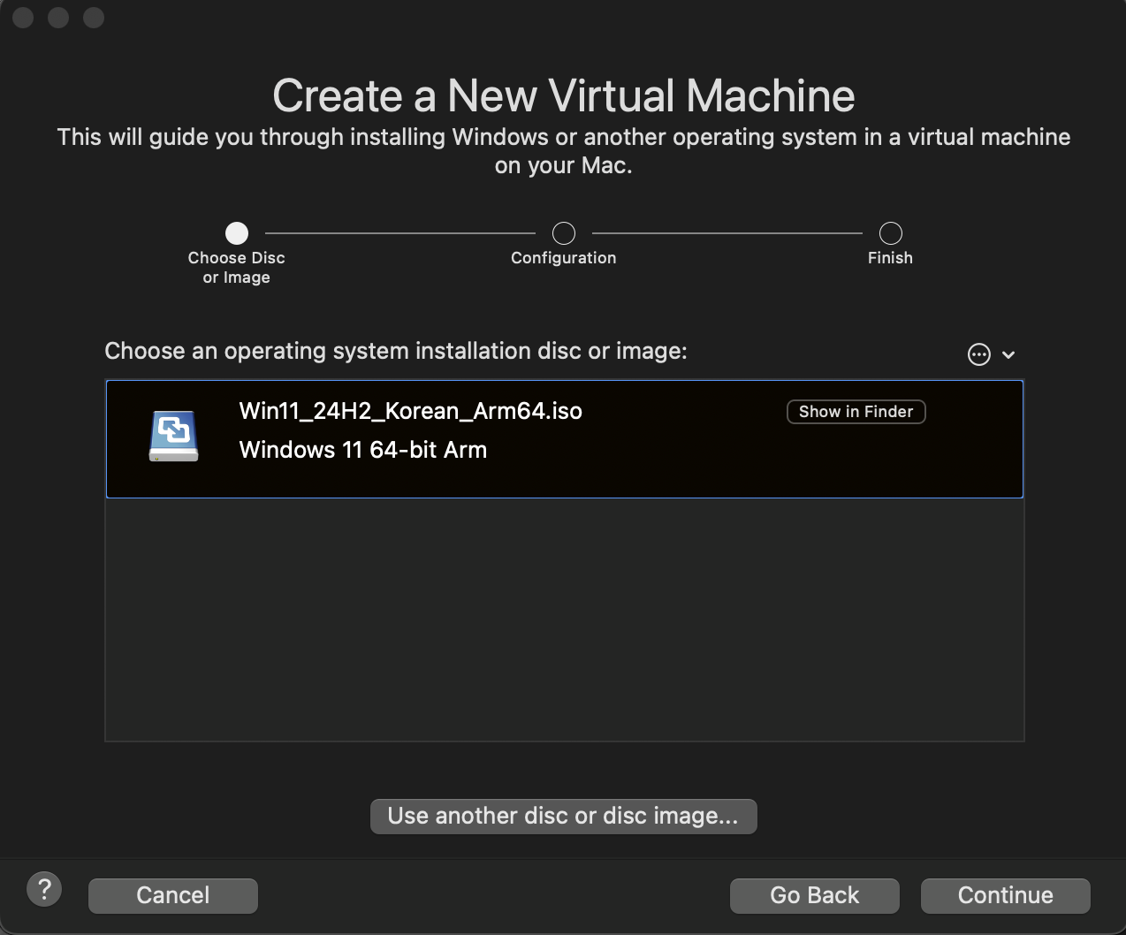
Task: Click the Go Back button
Action: tap(814, 895)
